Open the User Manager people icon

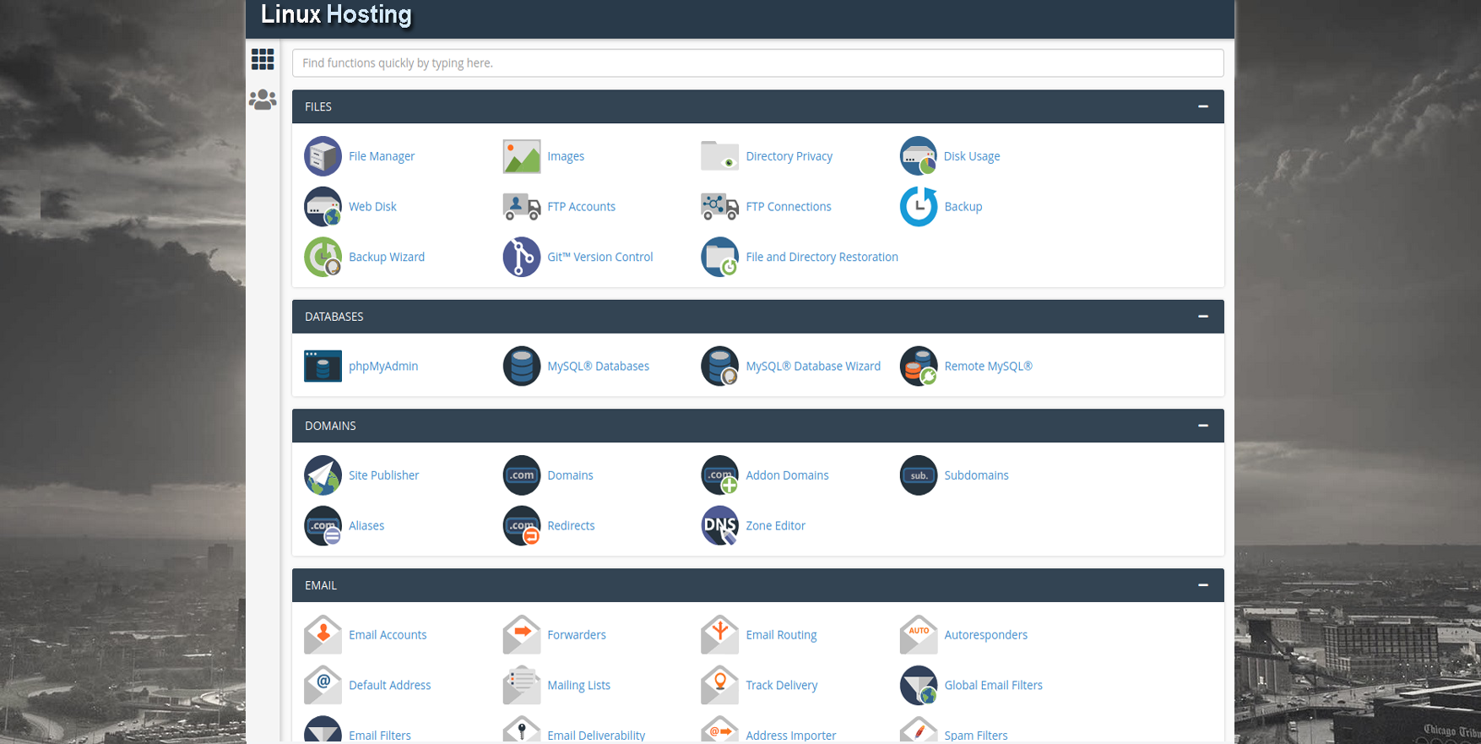pos(263,100)
